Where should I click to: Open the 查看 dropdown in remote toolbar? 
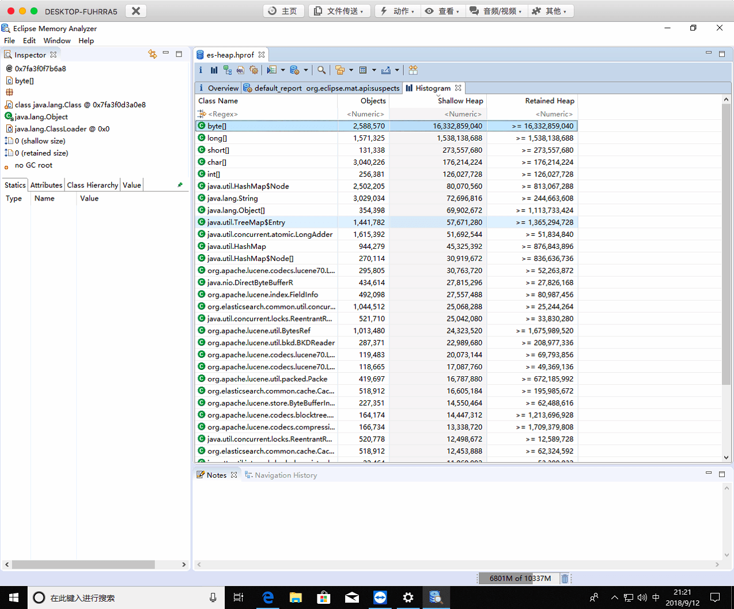coord(442,11)
